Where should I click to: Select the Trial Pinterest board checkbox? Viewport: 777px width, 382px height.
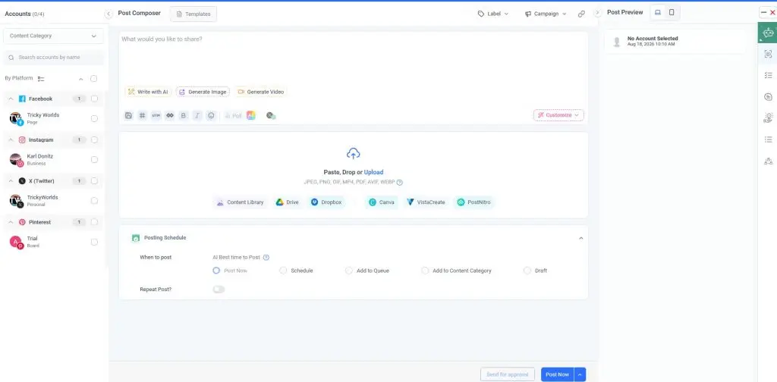94,242
